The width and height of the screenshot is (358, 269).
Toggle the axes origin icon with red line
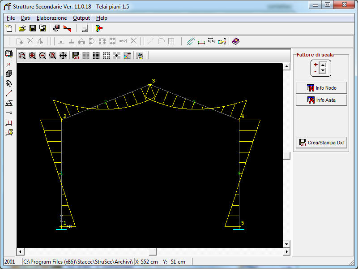click(127, 56)
